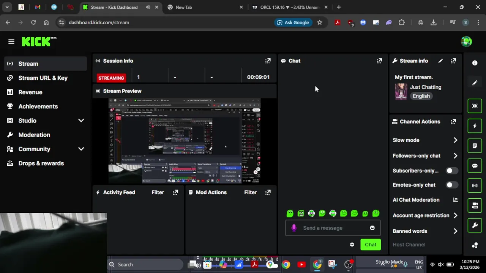Click the green Chat send button

(x=371, y=245)
